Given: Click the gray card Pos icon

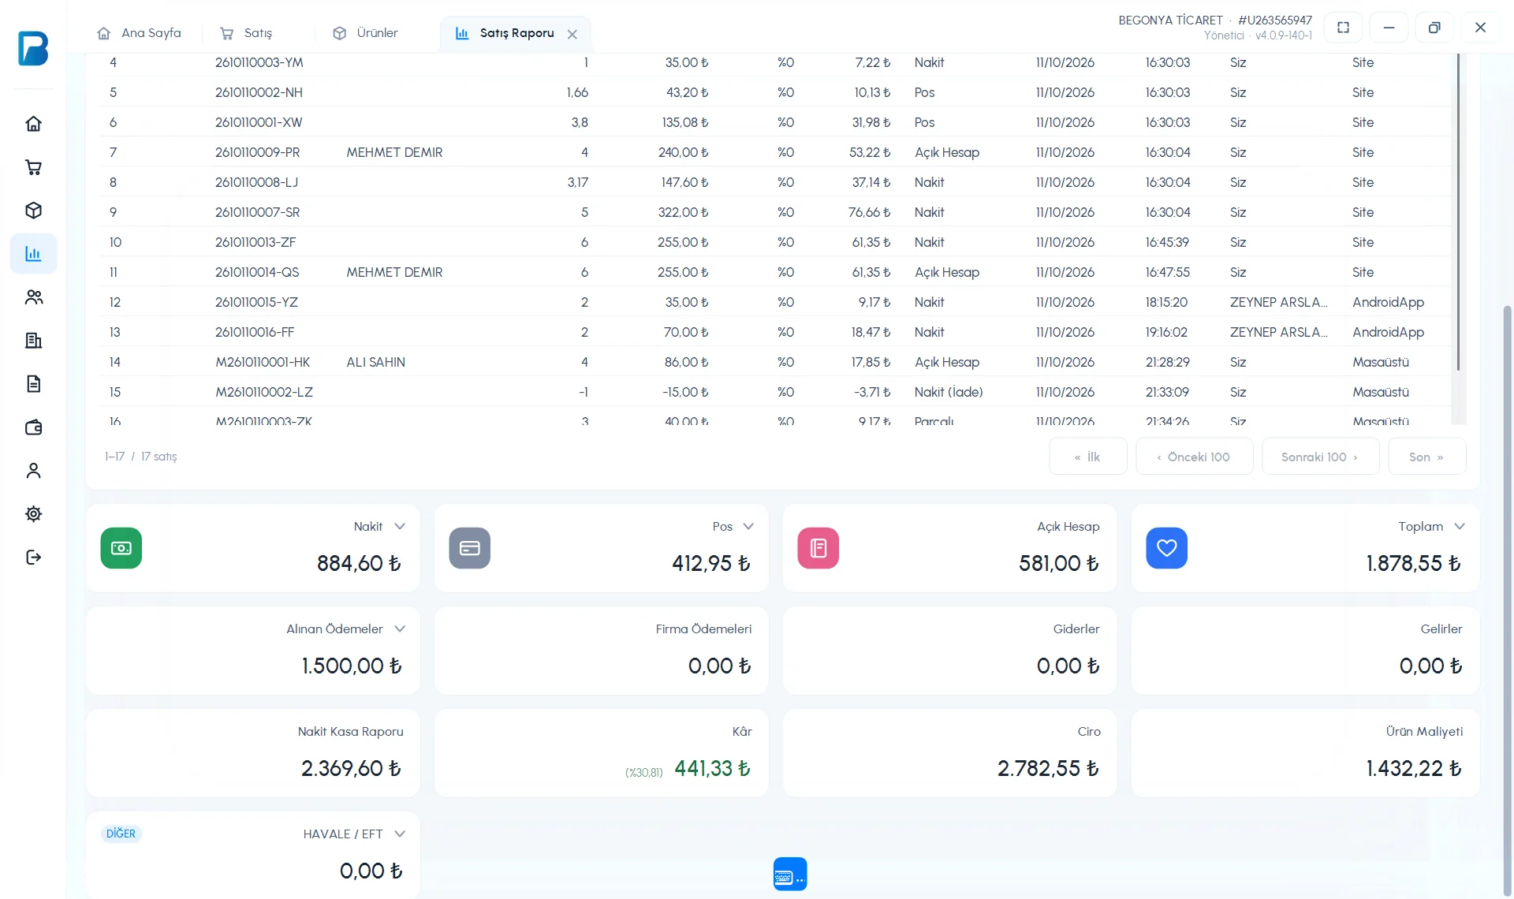Looking at the screenshot, I should click(x=470, y=548).
